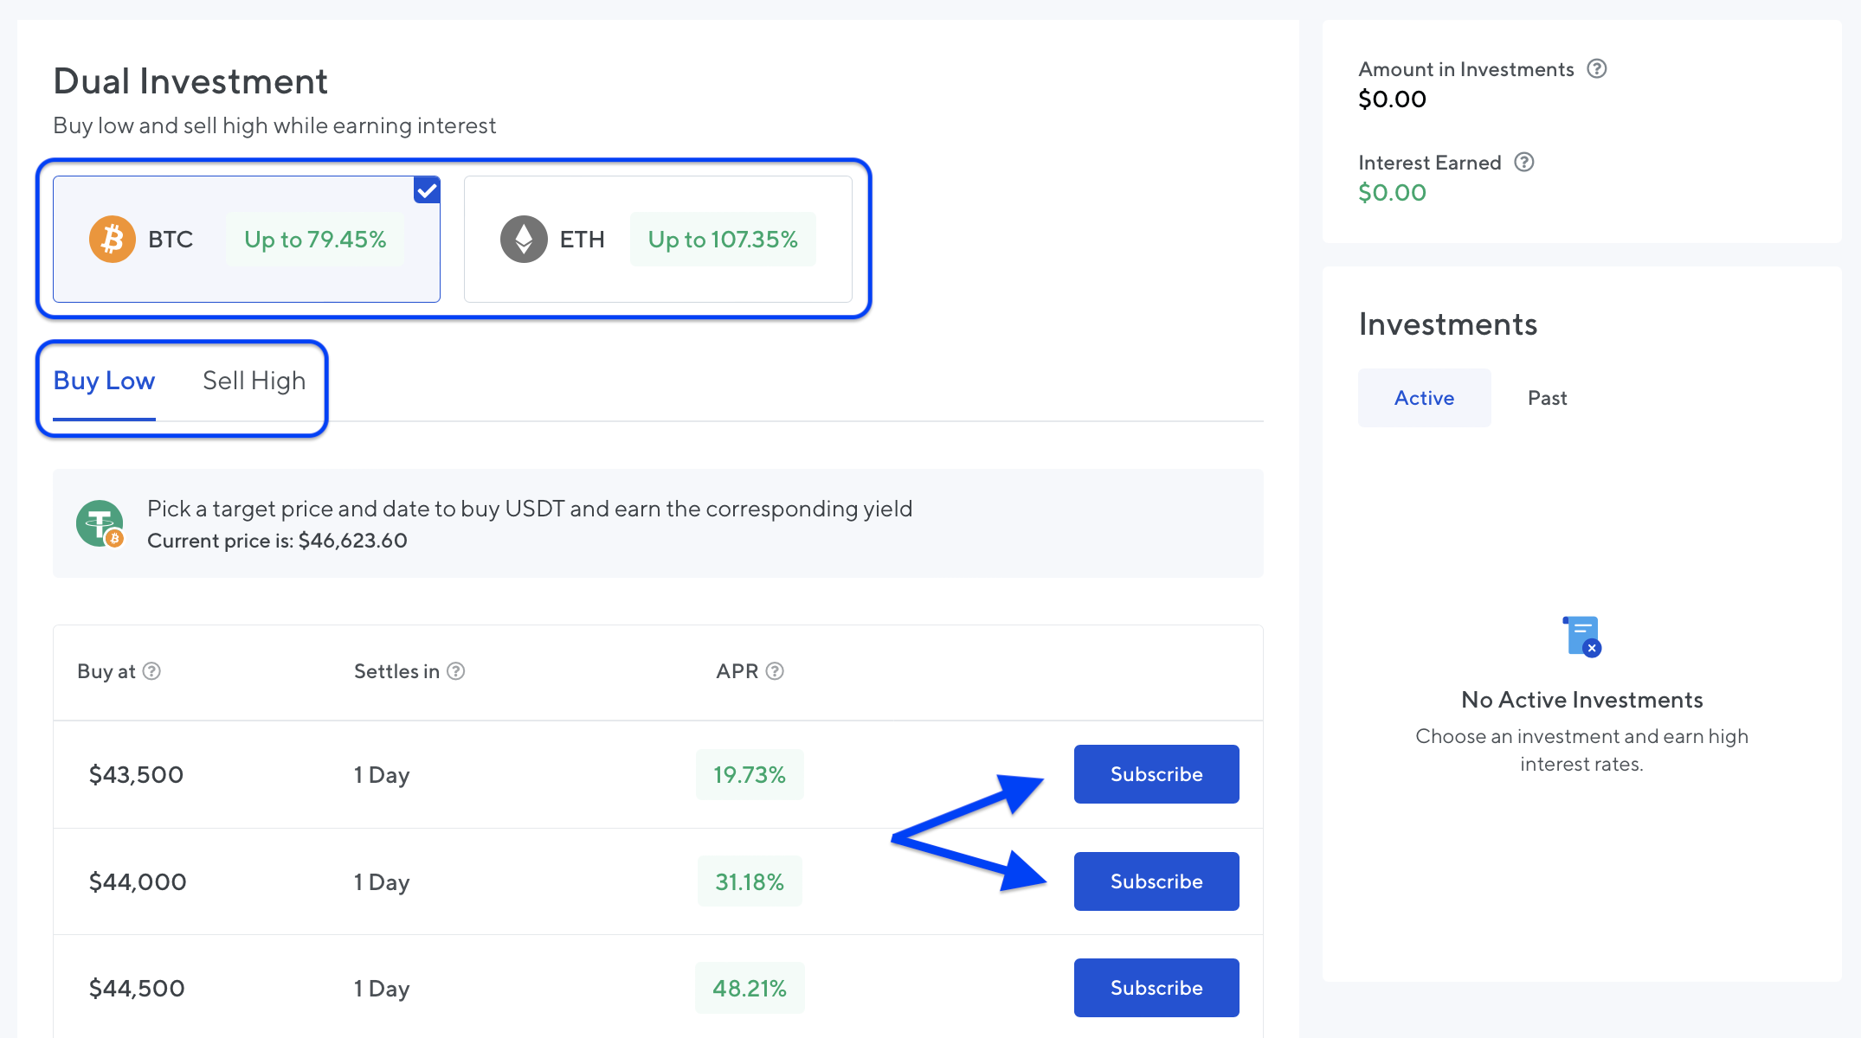The image size is (1861, 1038).
Task: Subscribe to the $44,000 buy offer
Action: (1156, 881)
